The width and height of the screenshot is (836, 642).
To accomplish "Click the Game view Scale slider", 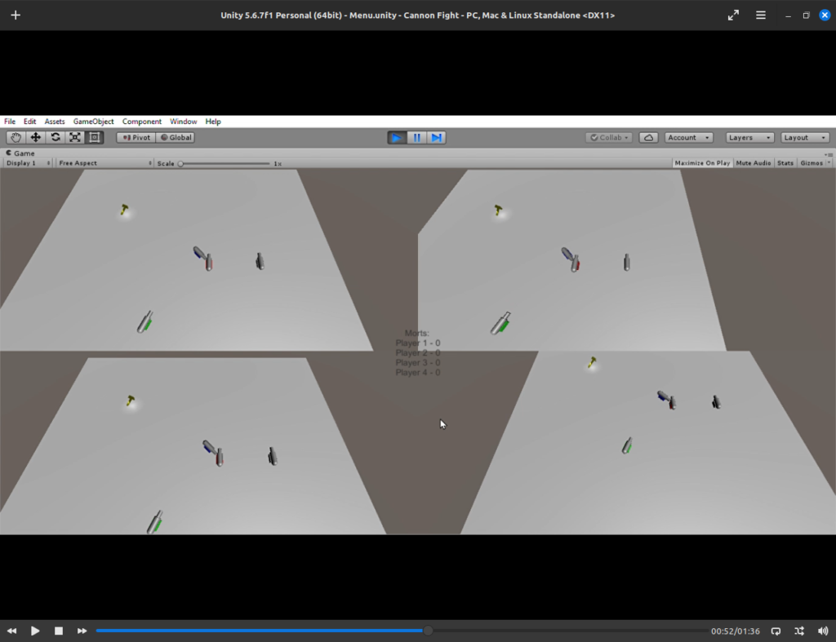I will 225,164.
